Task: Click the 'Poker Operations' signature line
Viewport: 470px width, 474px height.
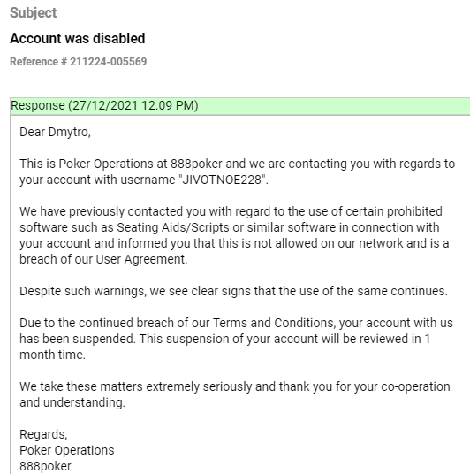Action: (x=67, y=450)
